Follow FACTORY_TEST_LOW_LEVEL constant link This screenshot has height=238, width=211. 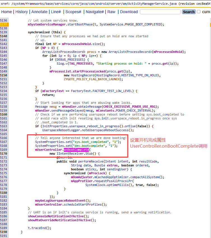click(x=112, y=91)
